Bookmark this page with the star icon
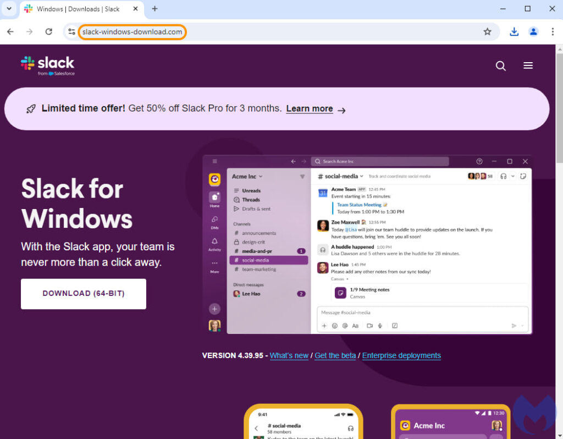 click(x=487, y=31)
